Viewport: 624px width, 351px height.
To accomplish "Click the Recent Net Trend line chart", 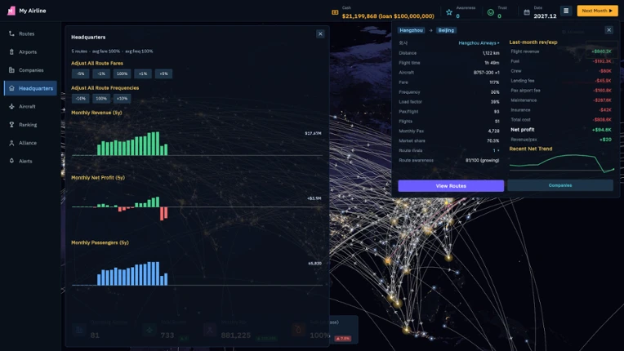I will click(x=562, y=163).
